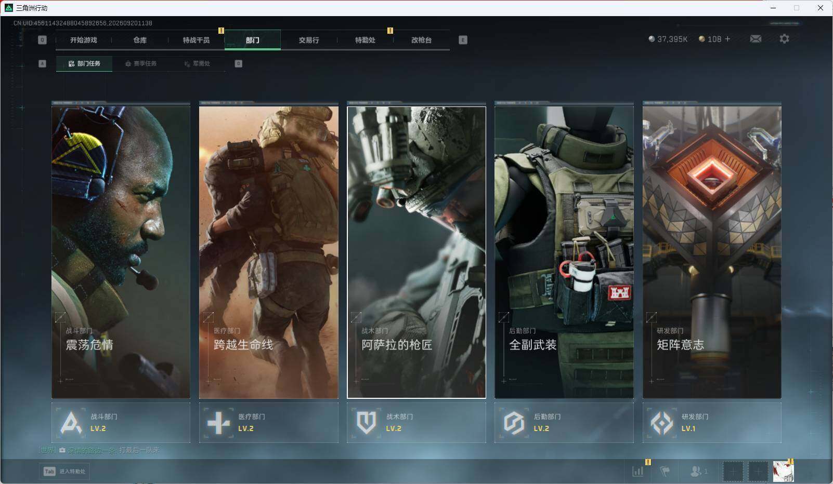Select the 医疗部门 cross emblem icon

(218, 423)
